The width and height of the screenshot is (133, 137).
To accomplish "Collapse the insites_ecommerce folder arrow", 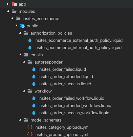I will (x=12, y=18).
